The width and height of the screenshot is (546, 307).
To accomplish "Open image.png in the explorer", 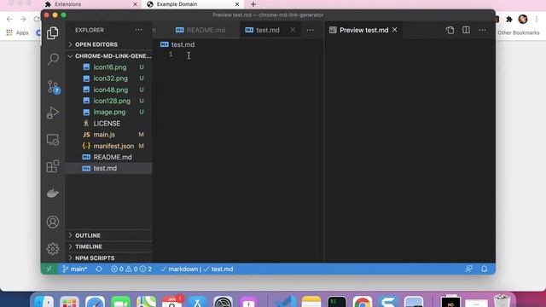I will tap(109, 112).
